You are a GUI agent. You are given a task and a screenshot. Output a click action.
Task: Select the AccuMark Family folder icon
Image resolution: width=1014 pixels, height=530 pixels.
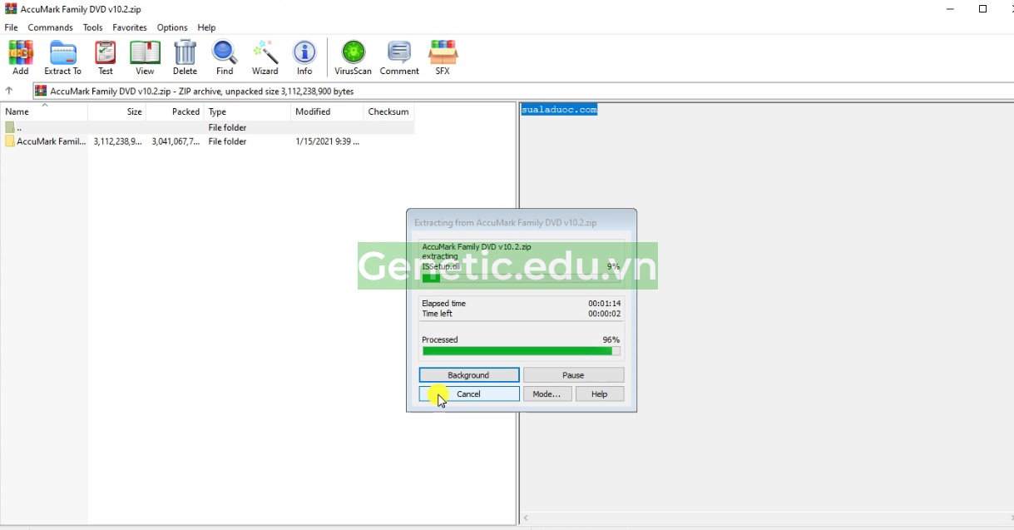click(x=10, y=141)
